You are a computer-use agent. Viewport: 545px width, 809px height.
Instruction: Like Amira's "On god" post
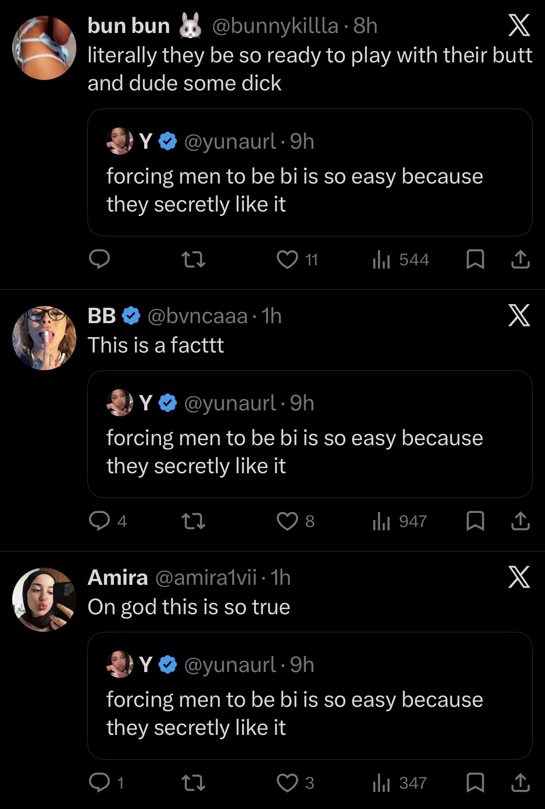pos(287,782)
